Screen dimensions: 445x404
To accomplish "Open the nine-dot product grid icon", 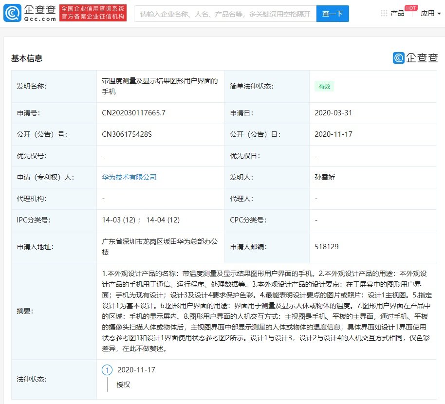I will point(384,13).
